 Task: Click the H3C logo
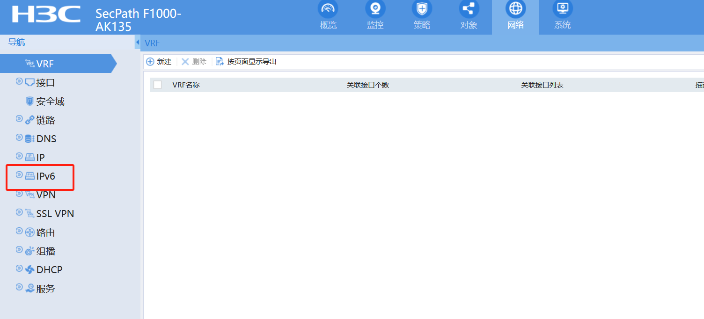[x=46, y=14]
